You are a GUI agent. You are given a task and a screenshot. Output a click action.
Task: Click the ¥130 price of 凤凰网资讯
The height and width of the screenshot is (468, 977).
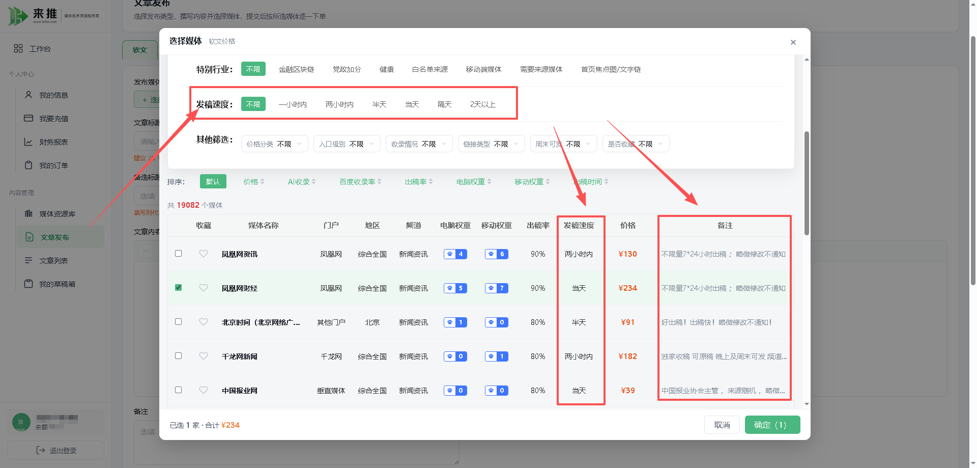[x=627, y=254]
